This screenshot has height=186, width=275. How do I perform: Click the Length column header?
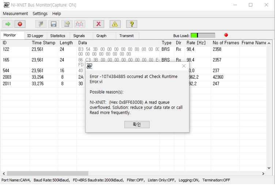pos(67,43)
